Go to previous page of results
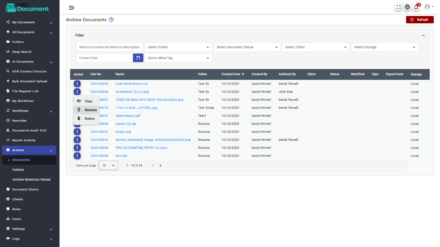 tap(153, 166)
